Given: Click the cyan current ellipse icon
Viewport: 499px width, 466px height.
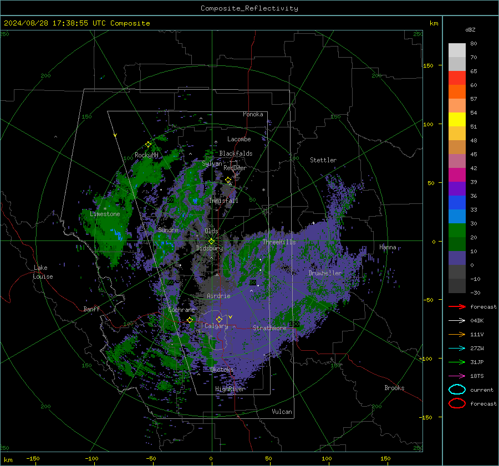Looking at the screenshot, I should (457, 390).
